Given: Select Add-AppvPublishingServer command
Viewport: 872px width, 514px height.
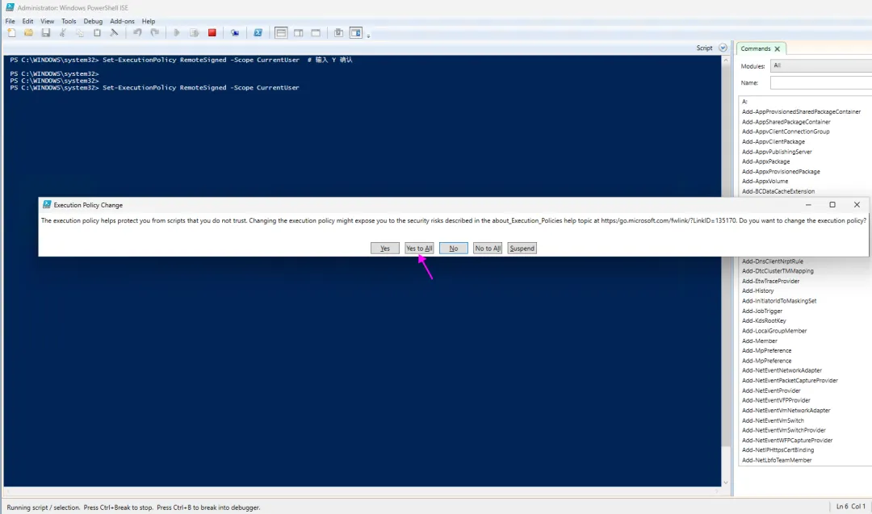Looking at the screenshot, I should click(x=777, y=152).
